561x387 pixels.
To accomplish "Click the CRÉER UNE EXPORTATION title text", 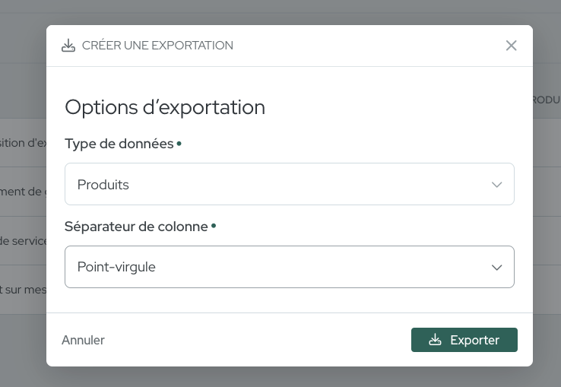I will coord(157,46).
